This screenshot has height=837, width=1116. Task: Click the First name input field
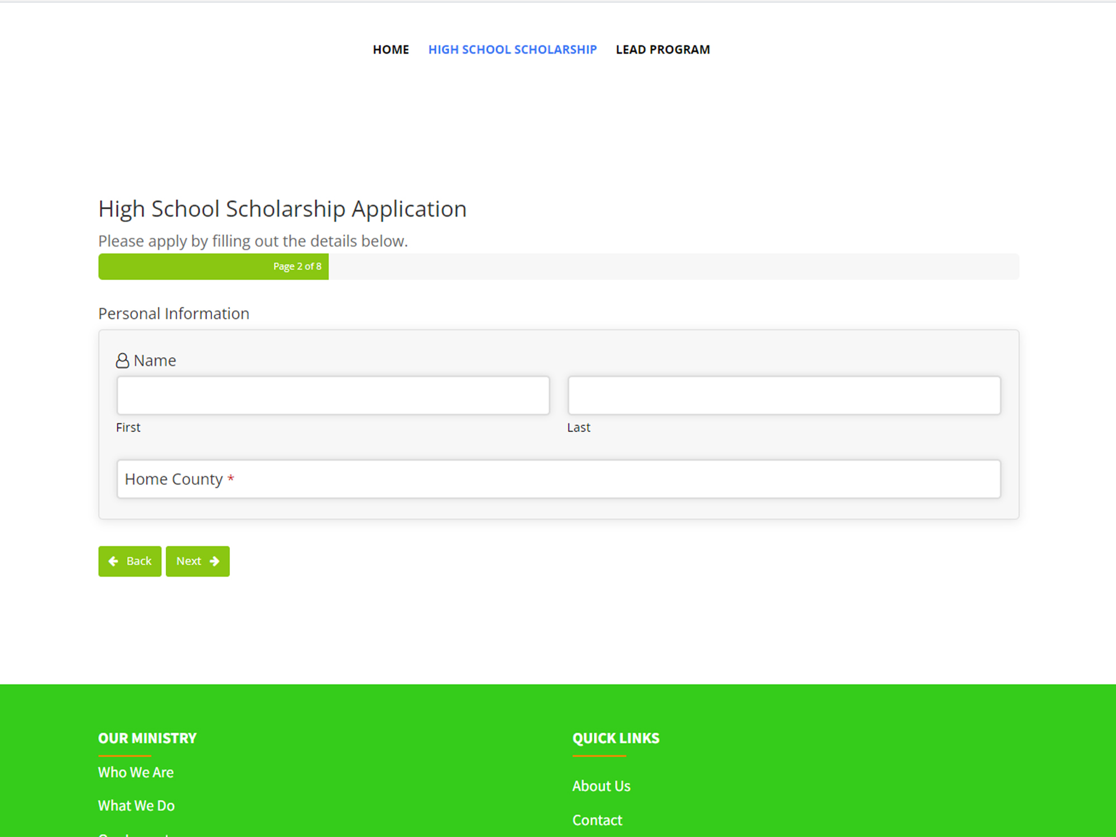click(333, 395)
